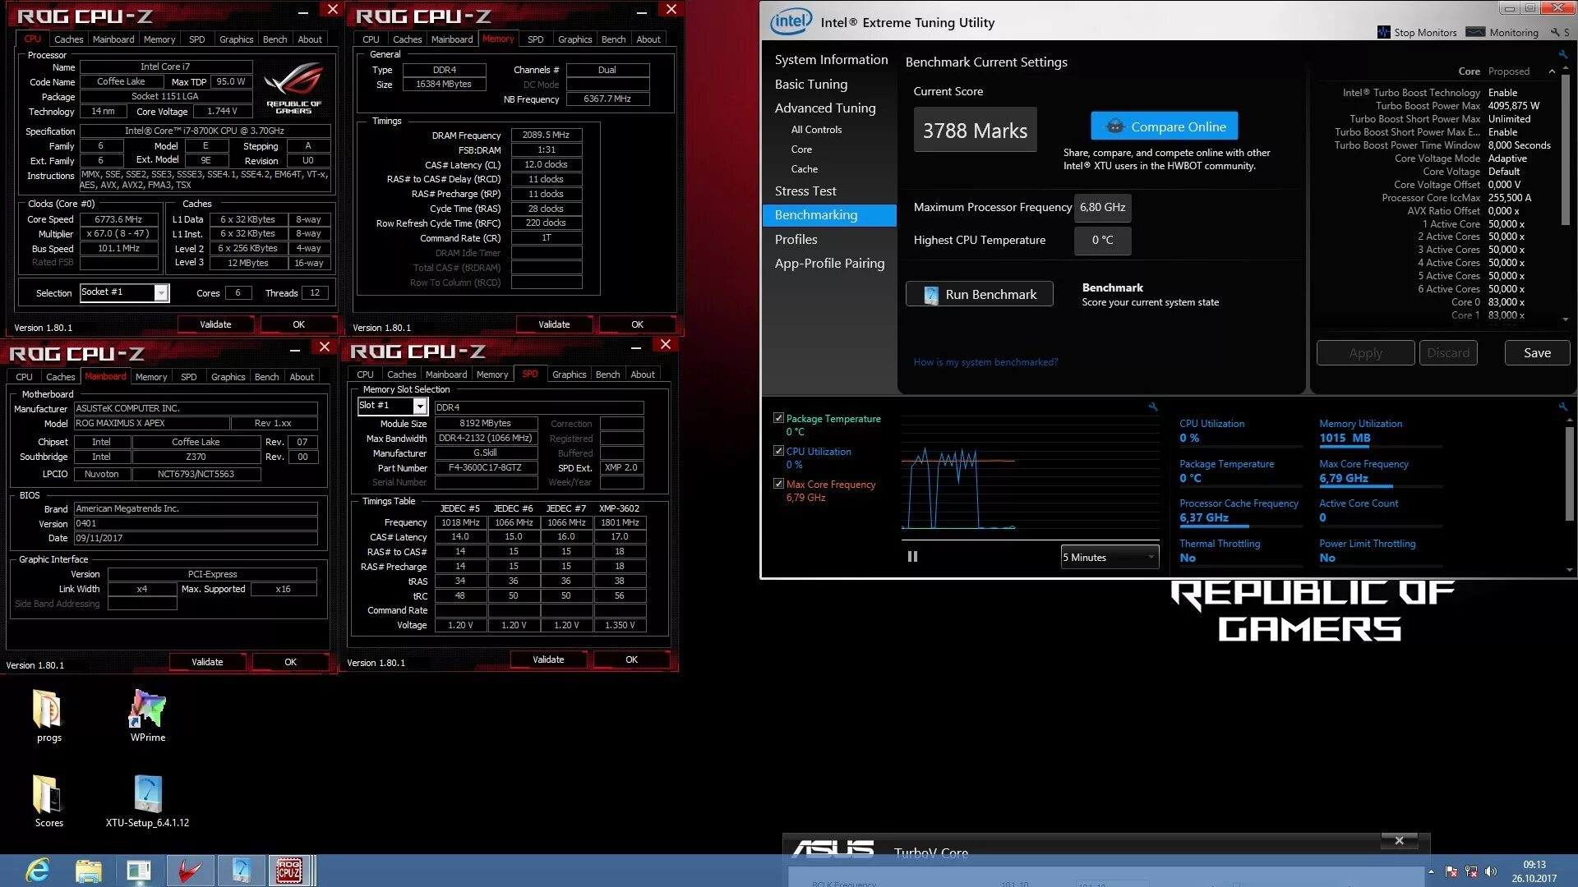Click the taskbar clock 09:13

1534,864
